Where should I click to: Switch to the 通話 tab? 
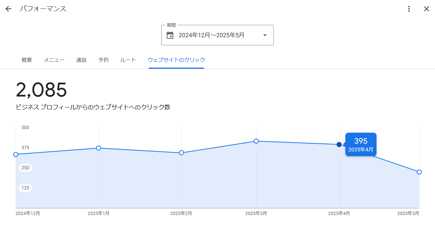point(81,60)
